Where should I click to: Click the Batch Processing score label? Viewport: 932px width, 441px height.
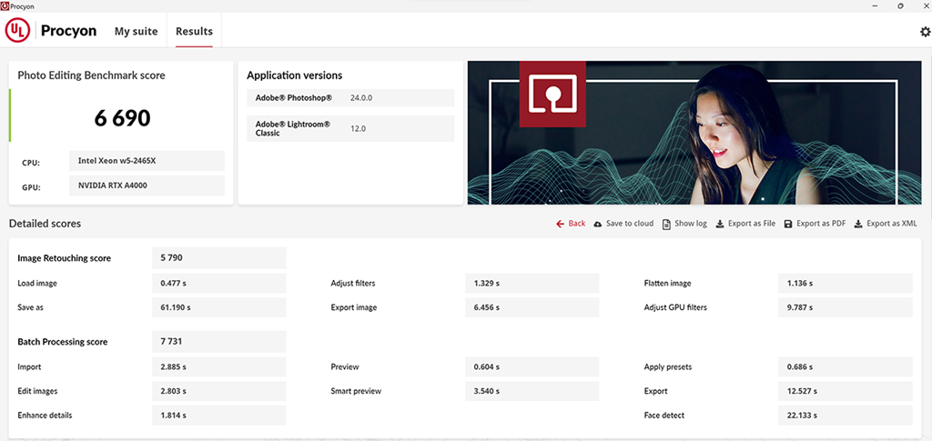[63, 342]
